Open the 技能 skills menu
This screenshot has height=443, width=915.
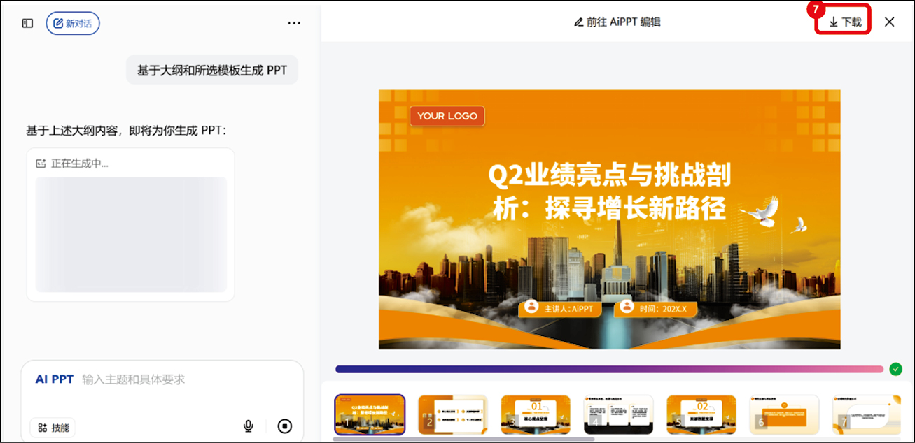click(53, 428)
